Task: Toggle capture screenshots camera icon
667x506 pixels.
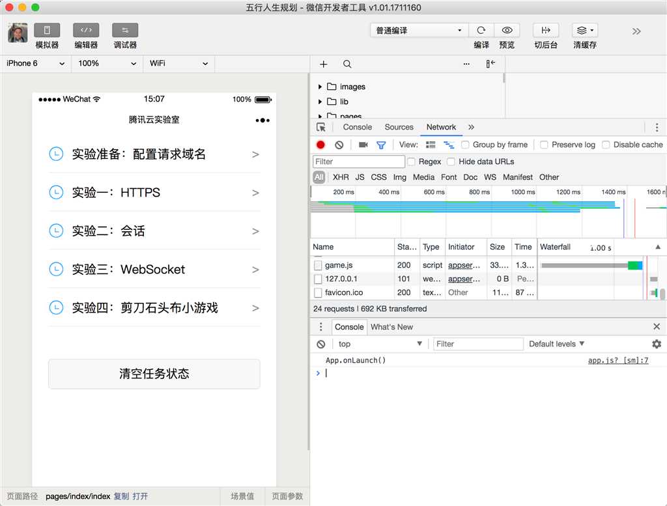Action: [363, 145]
